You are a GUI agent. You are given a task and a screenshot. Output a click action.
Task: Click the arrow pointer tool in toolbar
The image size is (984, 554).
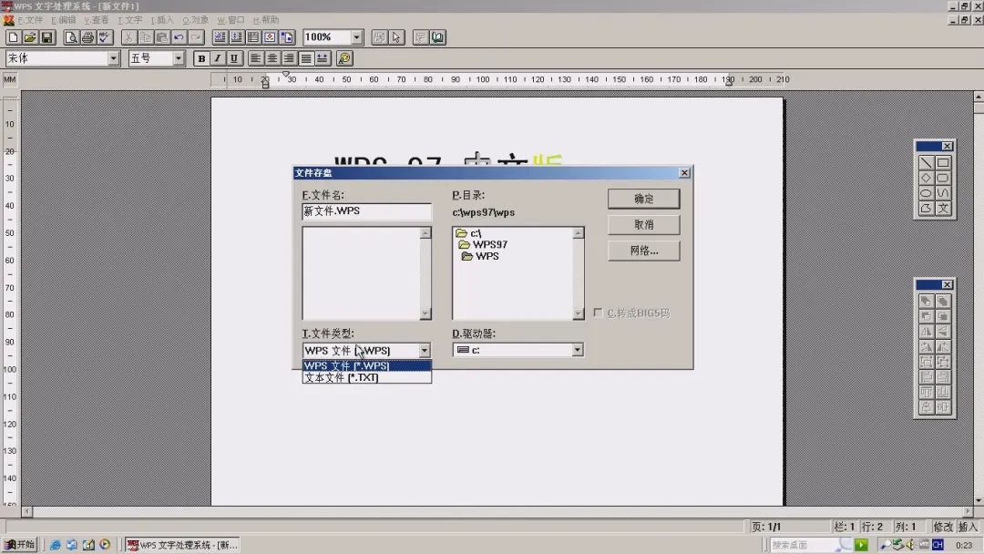[x=396, y=37]
